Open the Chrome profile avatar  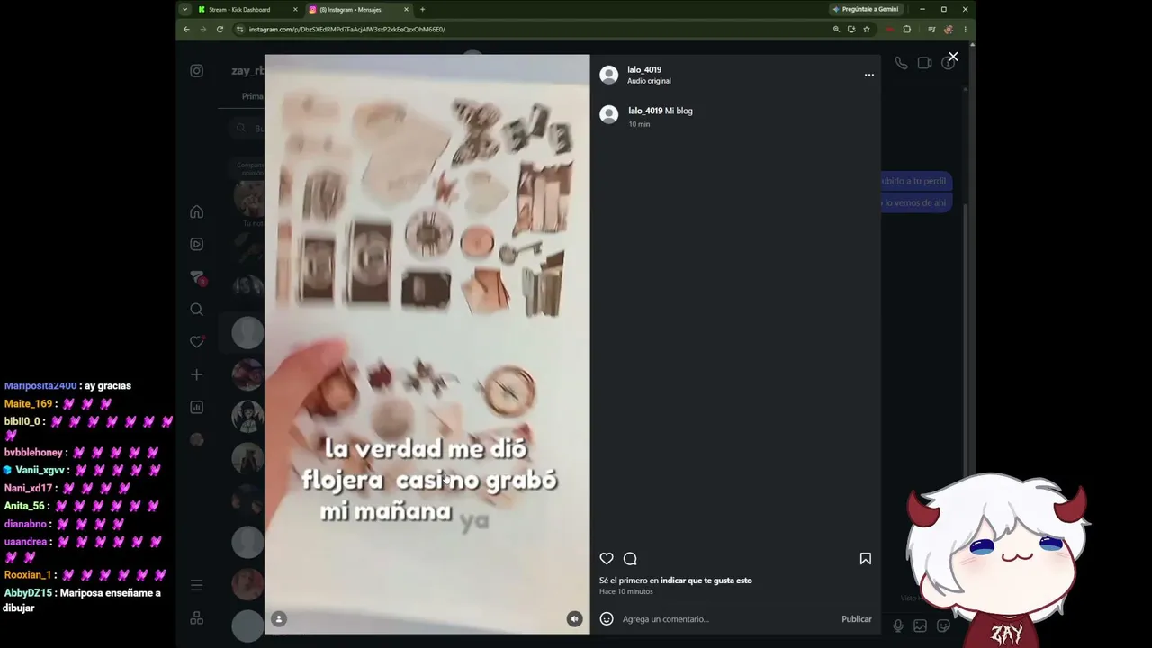[x=949, y=30]
